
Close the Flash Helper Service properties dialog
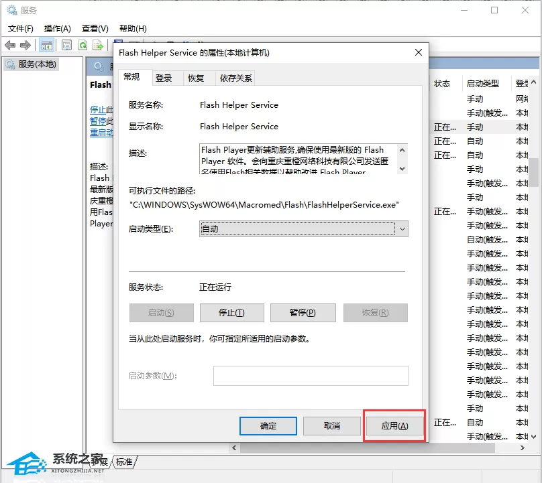click(419, 52)
